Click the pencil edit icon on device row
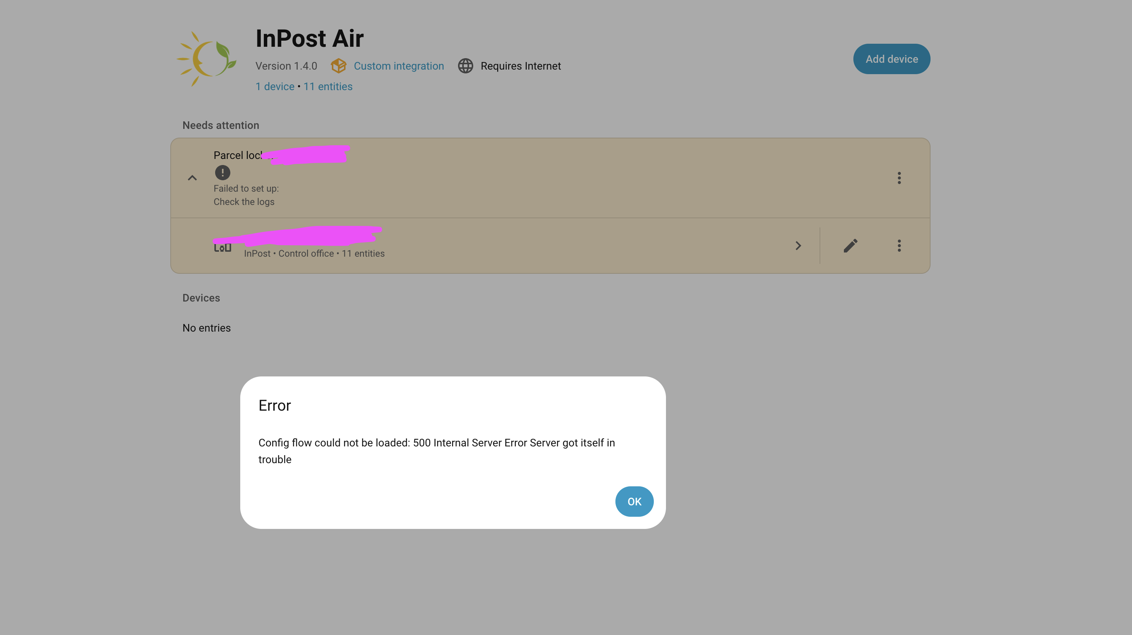 pyautogui.click(x=850, y=246)
